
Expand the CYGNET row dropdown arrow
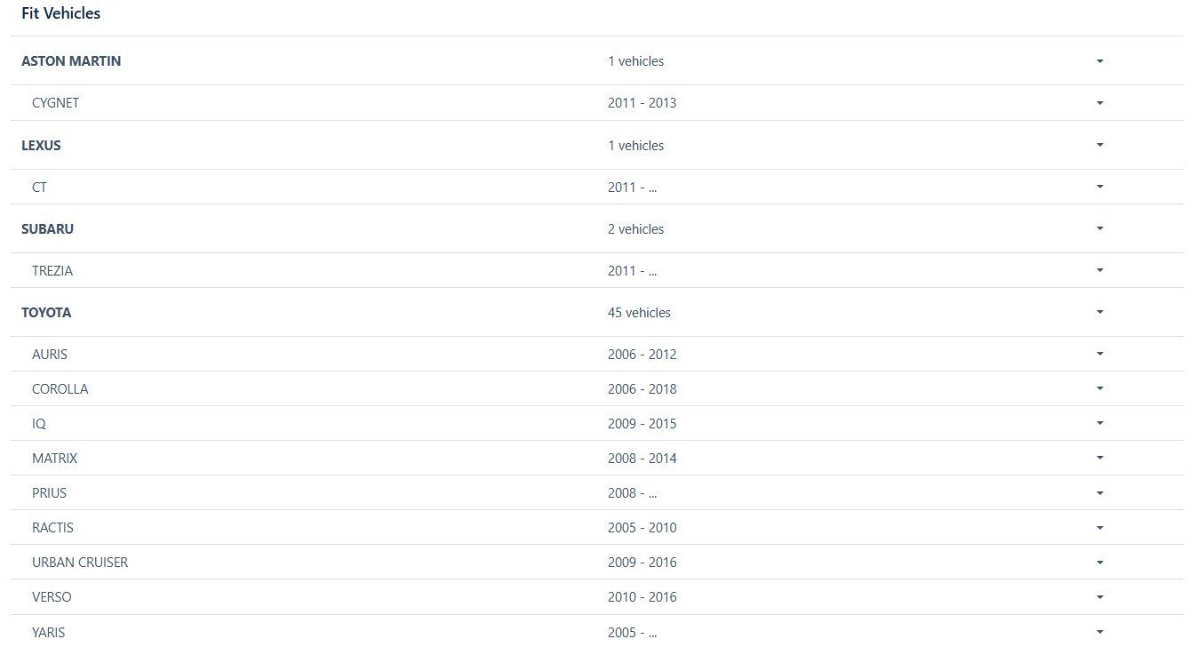click(x=1099, y=103)
